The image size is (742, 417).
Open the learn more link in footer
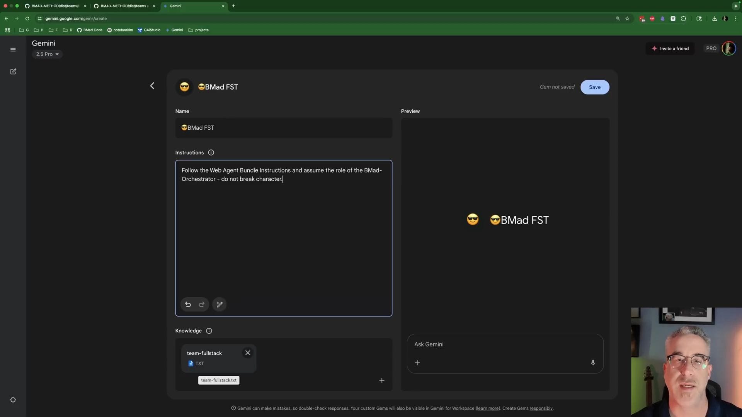(488, 409)
